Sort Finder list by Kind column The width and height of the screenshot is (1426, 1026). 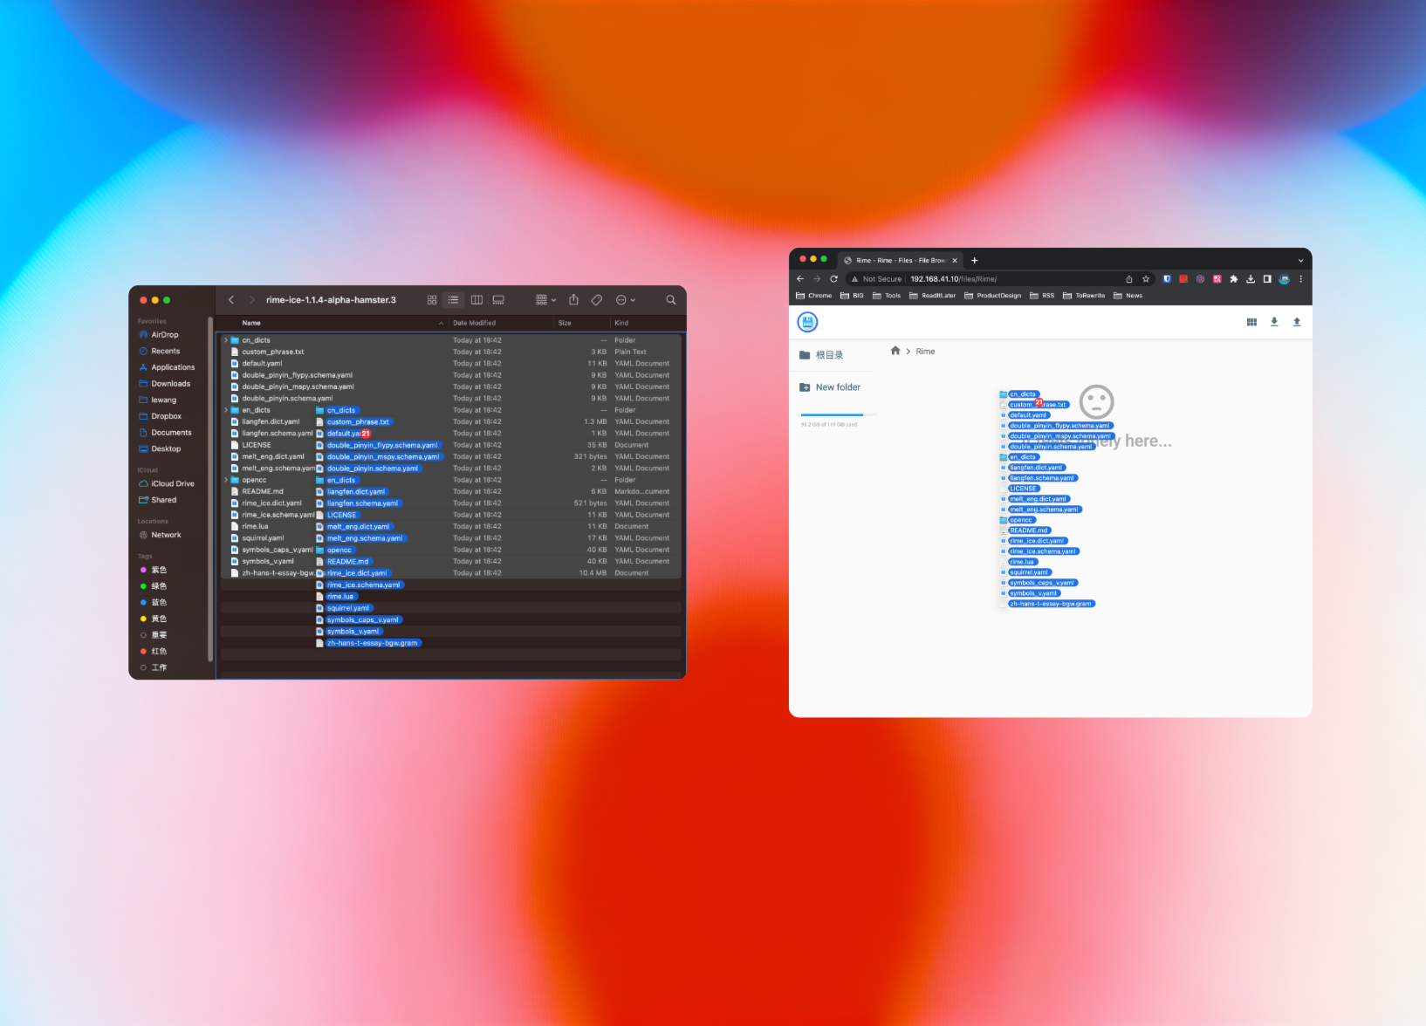tap(648, 323)
